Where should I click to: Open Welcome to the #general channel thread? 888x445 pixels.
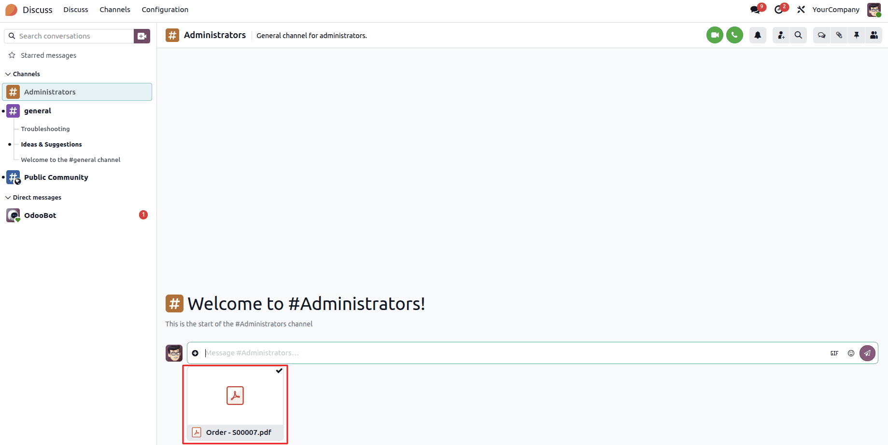click(70, 160)
